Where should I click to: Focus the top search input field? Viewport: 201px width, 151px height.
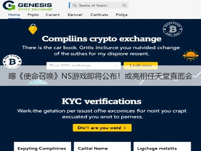99,5
